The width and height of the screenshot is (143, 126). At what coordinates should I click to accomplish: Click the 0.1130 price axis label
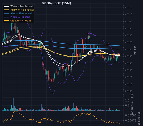pos(129,70)
